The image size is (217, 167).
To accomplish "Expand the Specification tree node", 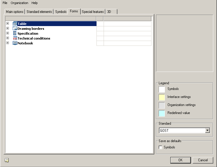I will (7, 33).
